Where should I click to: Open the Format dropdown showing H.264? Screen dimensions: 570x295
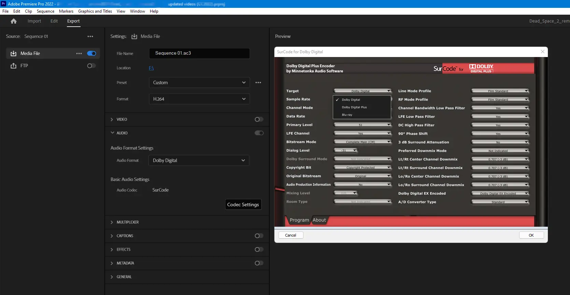[x=199, y=99]
